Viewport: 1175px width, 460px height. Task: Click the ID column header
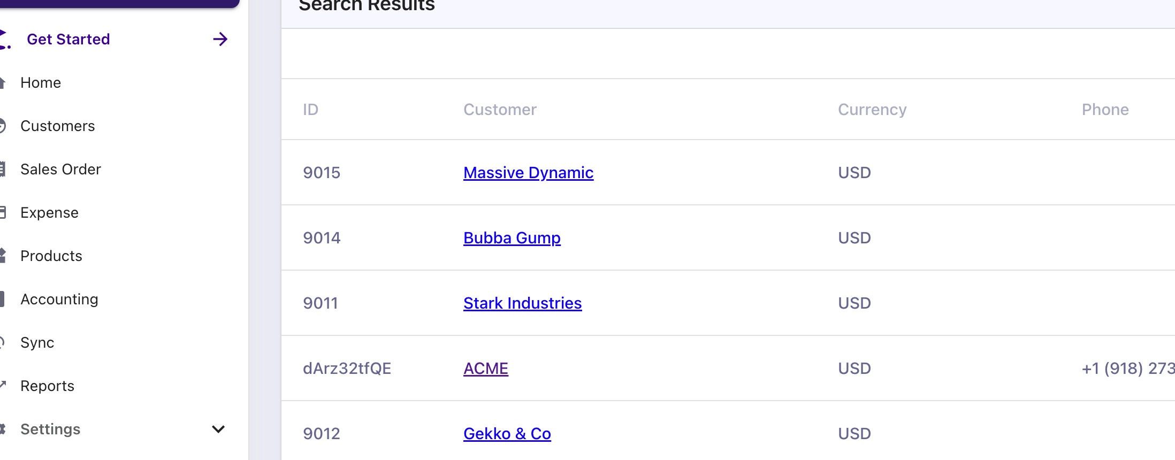(x=310, y=109)
